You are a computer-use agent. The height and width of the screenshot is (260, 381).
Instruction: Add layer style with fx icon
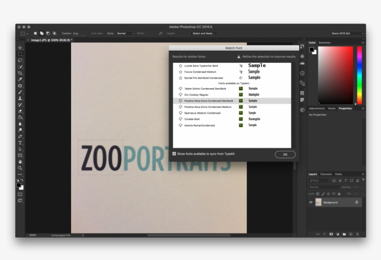click(324, 234)
